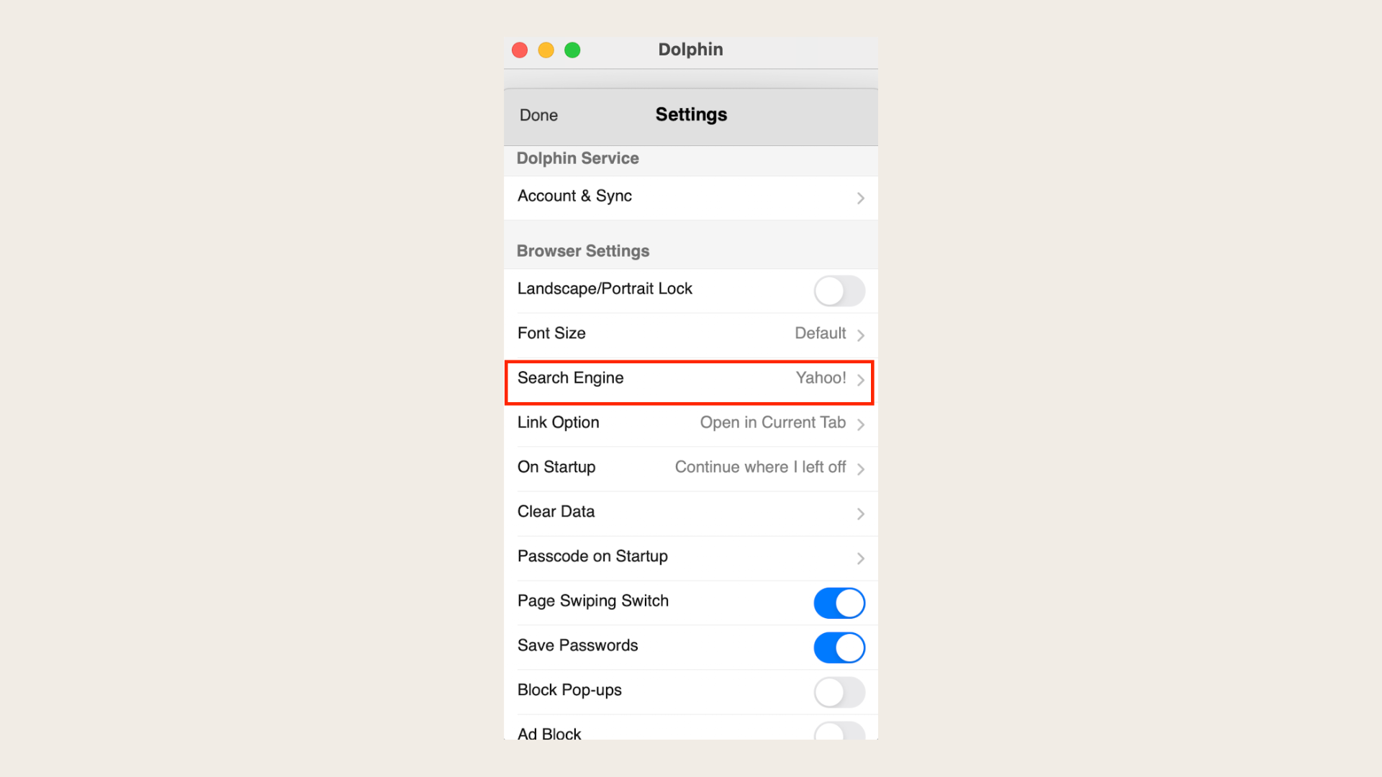Click the Search Engine settings row
The width and height of the screenshot is (1382, 777).
tap(691, 378)
